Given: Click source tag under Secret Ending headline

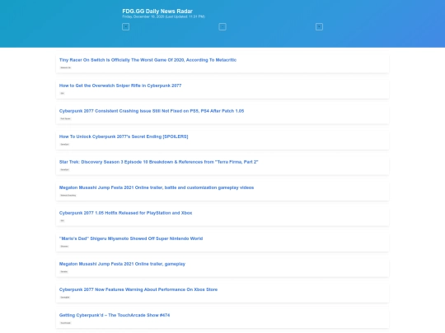Looking at the screenshot, I should 64,145.
